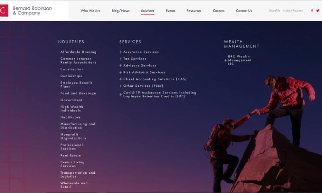
Task: Expand the Tax Services plus icon
Action: 121,59
